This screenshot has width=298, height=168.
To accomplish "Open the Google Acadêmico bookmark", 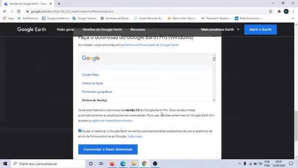I will [x=55, y=18].
